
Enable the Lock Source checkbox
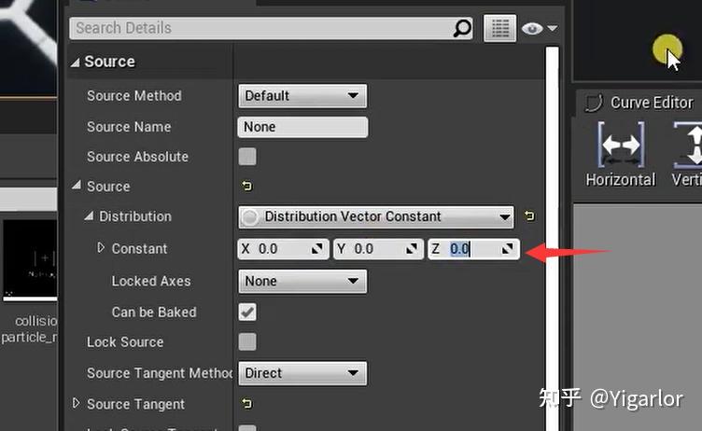247,342
